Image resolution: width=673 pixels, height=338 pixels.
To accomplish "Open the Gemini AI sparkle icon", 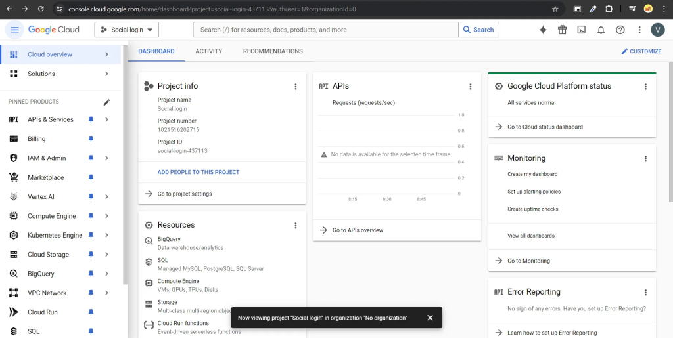I will pos(543,30).
